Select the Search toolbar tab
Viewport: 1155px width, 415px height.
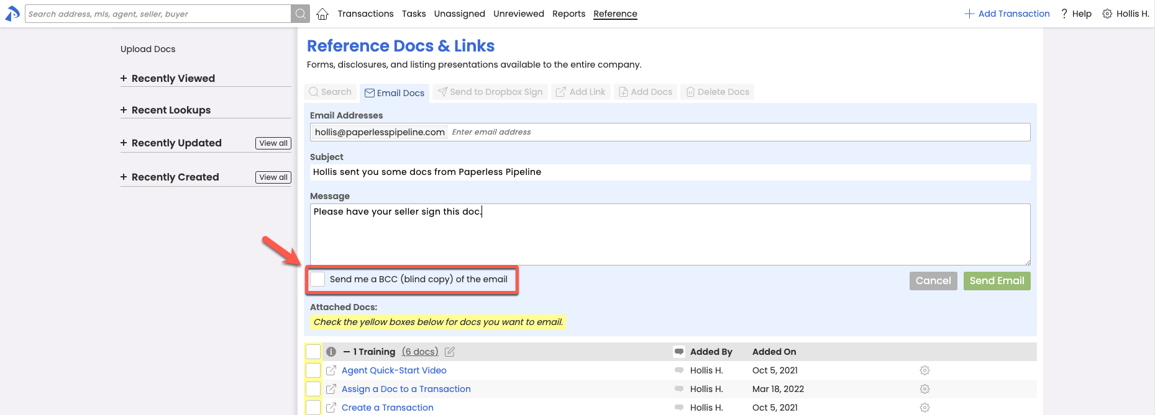(331, 92)
